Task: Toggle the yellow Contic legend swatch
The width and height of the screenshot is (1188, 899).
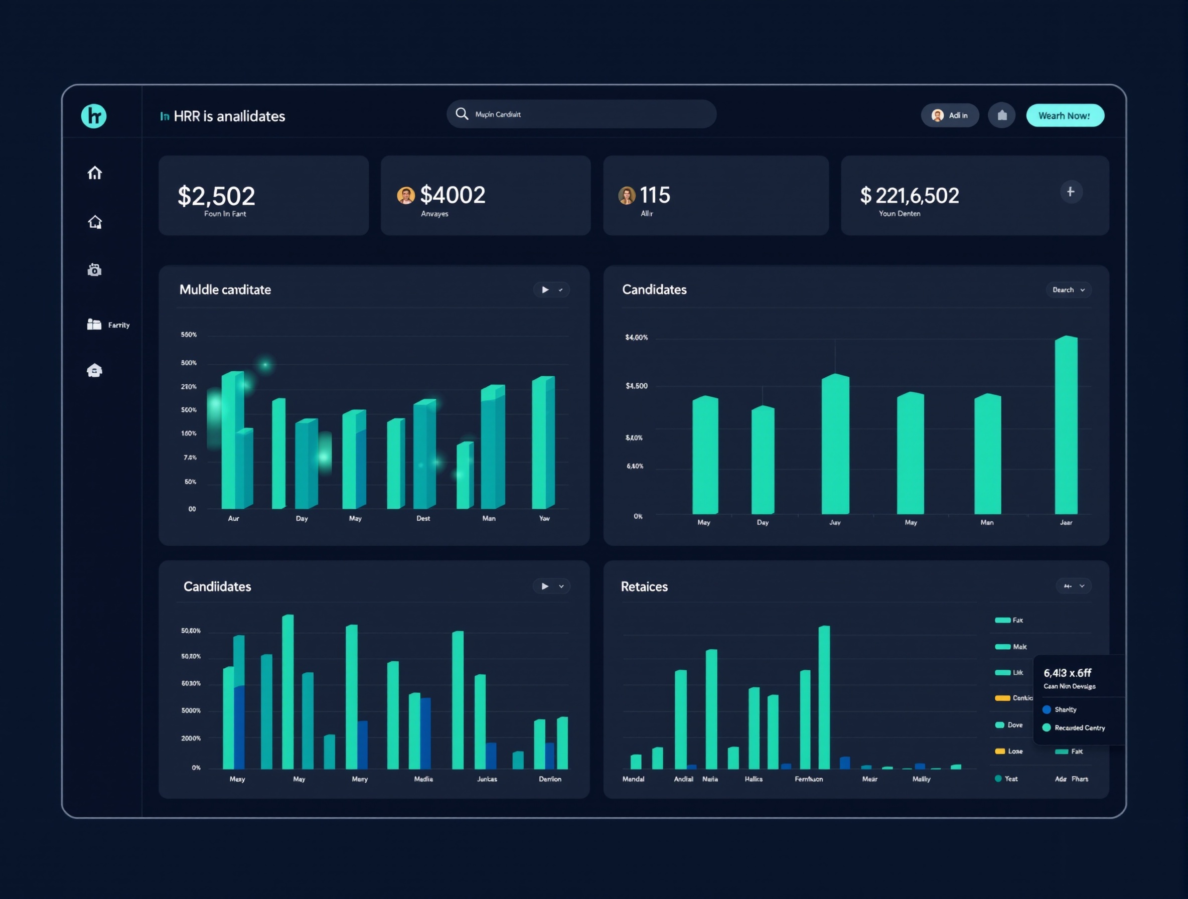Action: [x=1002, y=698]
